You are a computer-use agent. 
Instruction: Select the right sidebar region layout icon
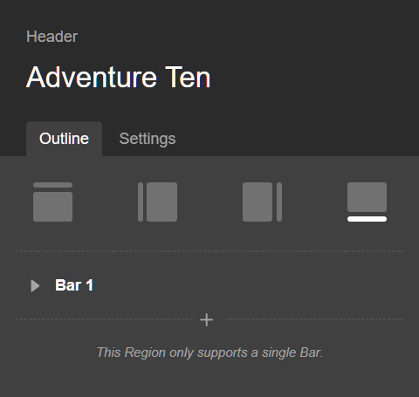pos(262,202)
